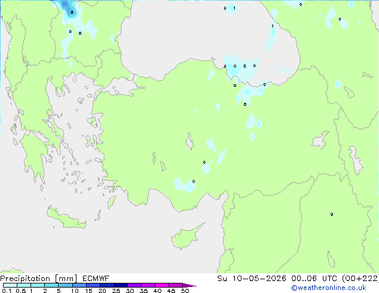
Task: Click the island of Rhodes
Action: point(111,202)
